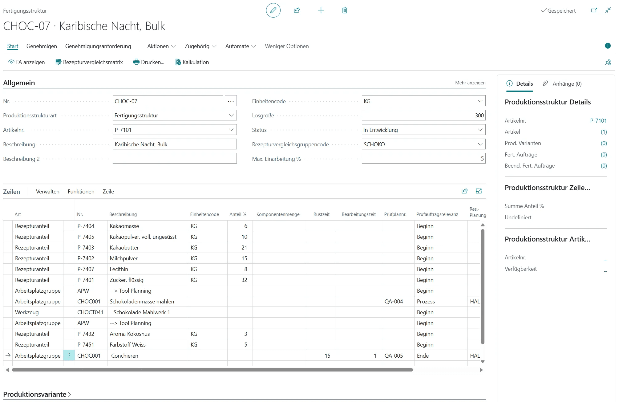Click FA anzeigen action
Screen dimensions: 619x402
tap(26, 62)
